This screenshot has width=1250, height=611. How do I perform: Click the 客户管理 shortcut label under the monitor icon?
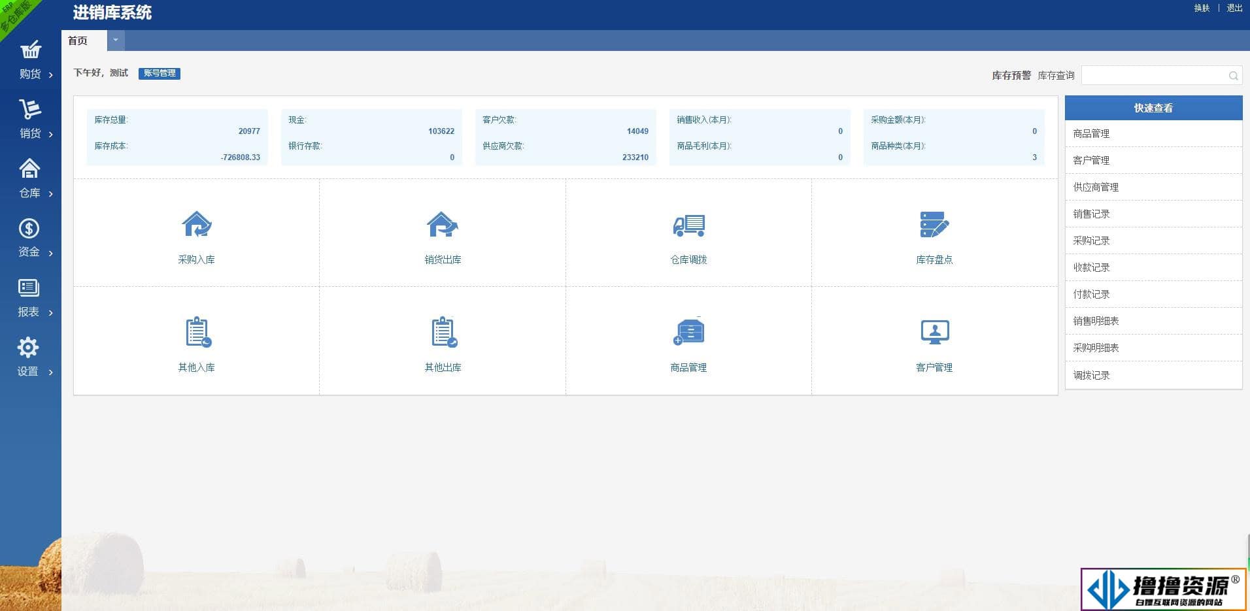934,367
